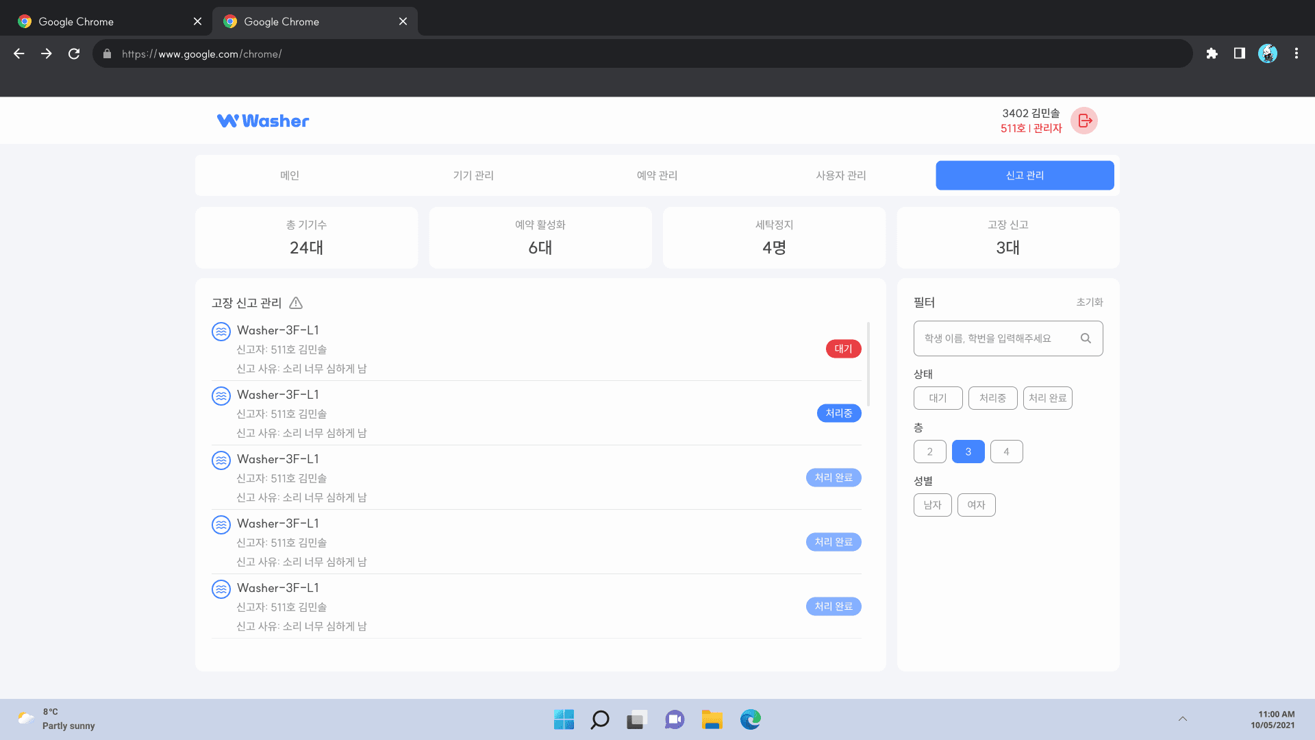Click the blue 처리중 status badge
1315x740 pixels.
tap(839, 413)
